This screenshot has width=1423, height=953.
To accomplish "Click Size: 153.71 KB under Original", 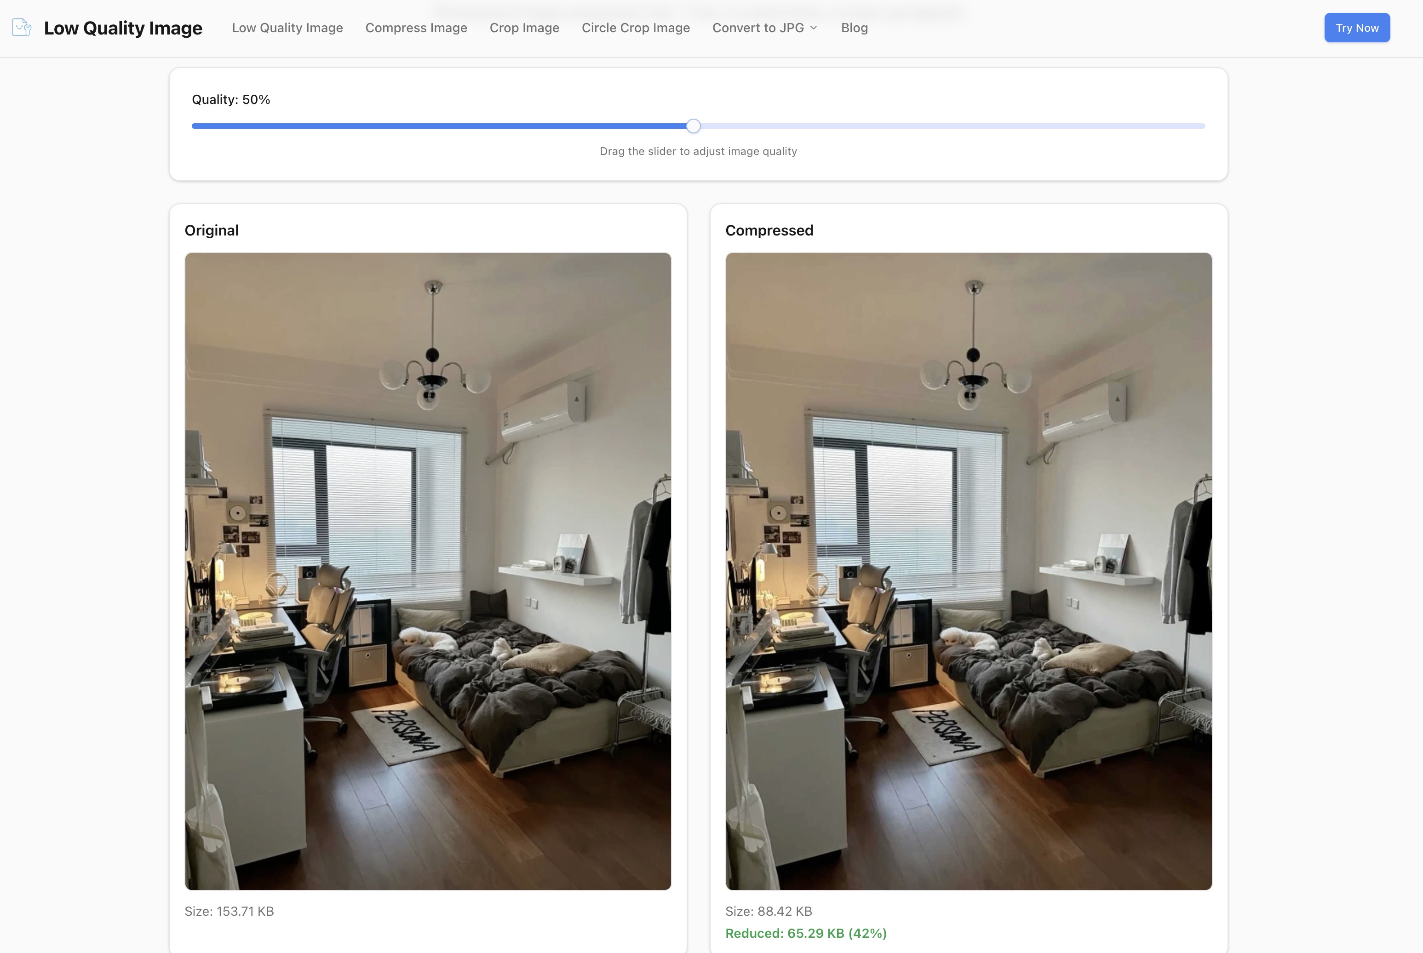I will (229, 911).
